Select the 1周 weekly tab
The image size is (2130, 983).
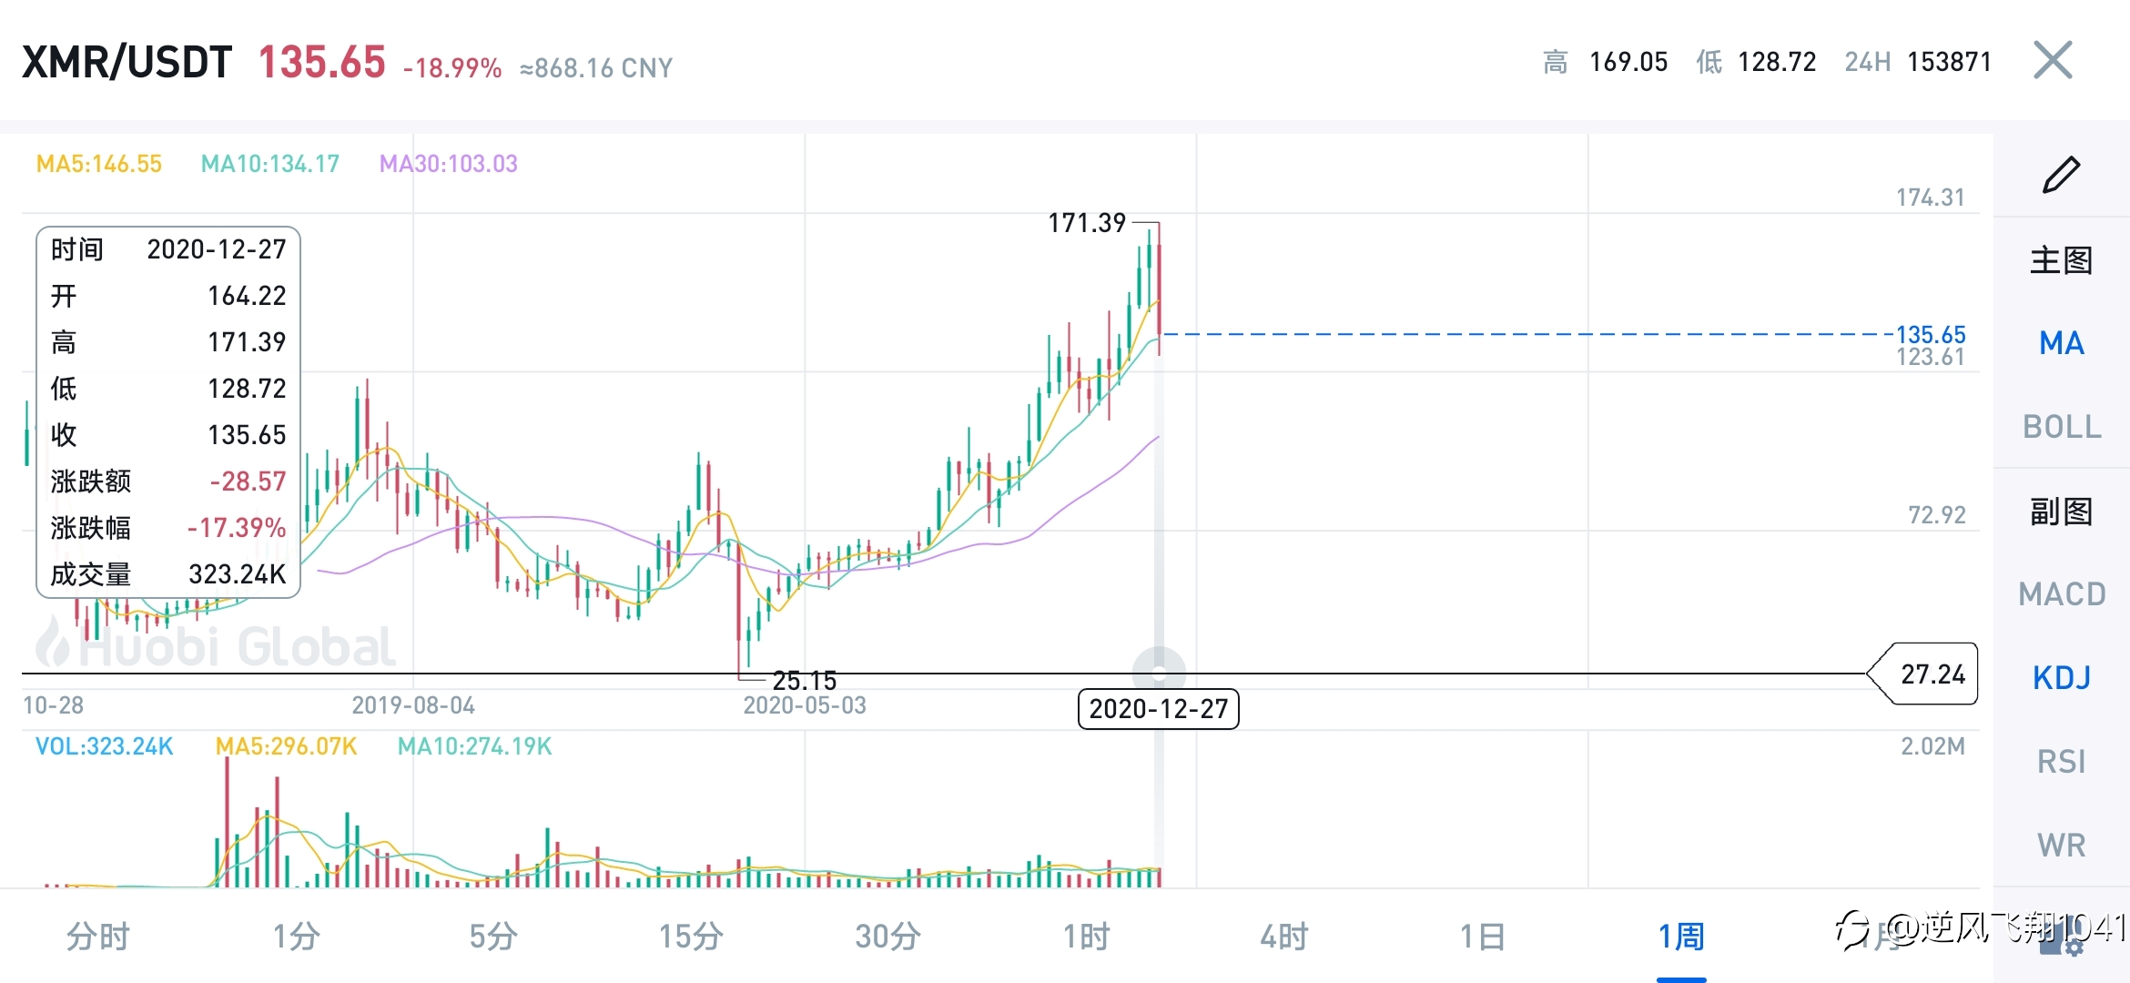tap(1681, 936)
